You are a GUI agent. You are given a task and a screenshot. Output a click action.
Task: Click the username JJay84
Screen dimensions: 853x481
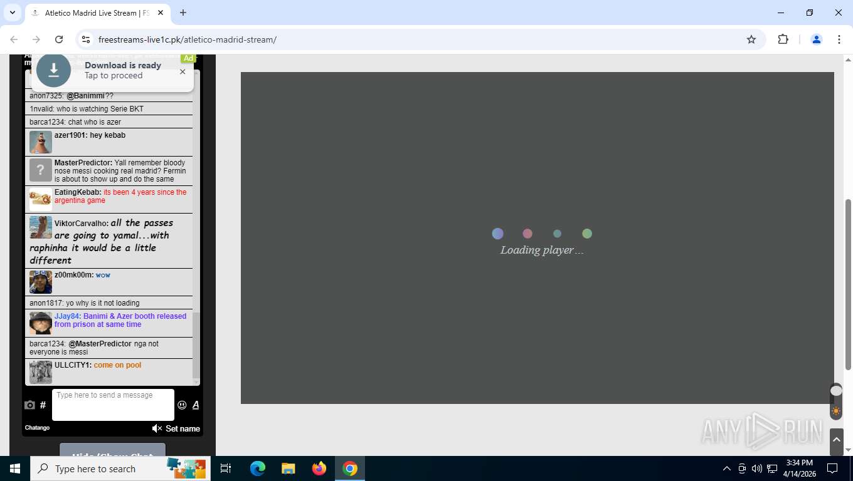[x=68, y=316]
